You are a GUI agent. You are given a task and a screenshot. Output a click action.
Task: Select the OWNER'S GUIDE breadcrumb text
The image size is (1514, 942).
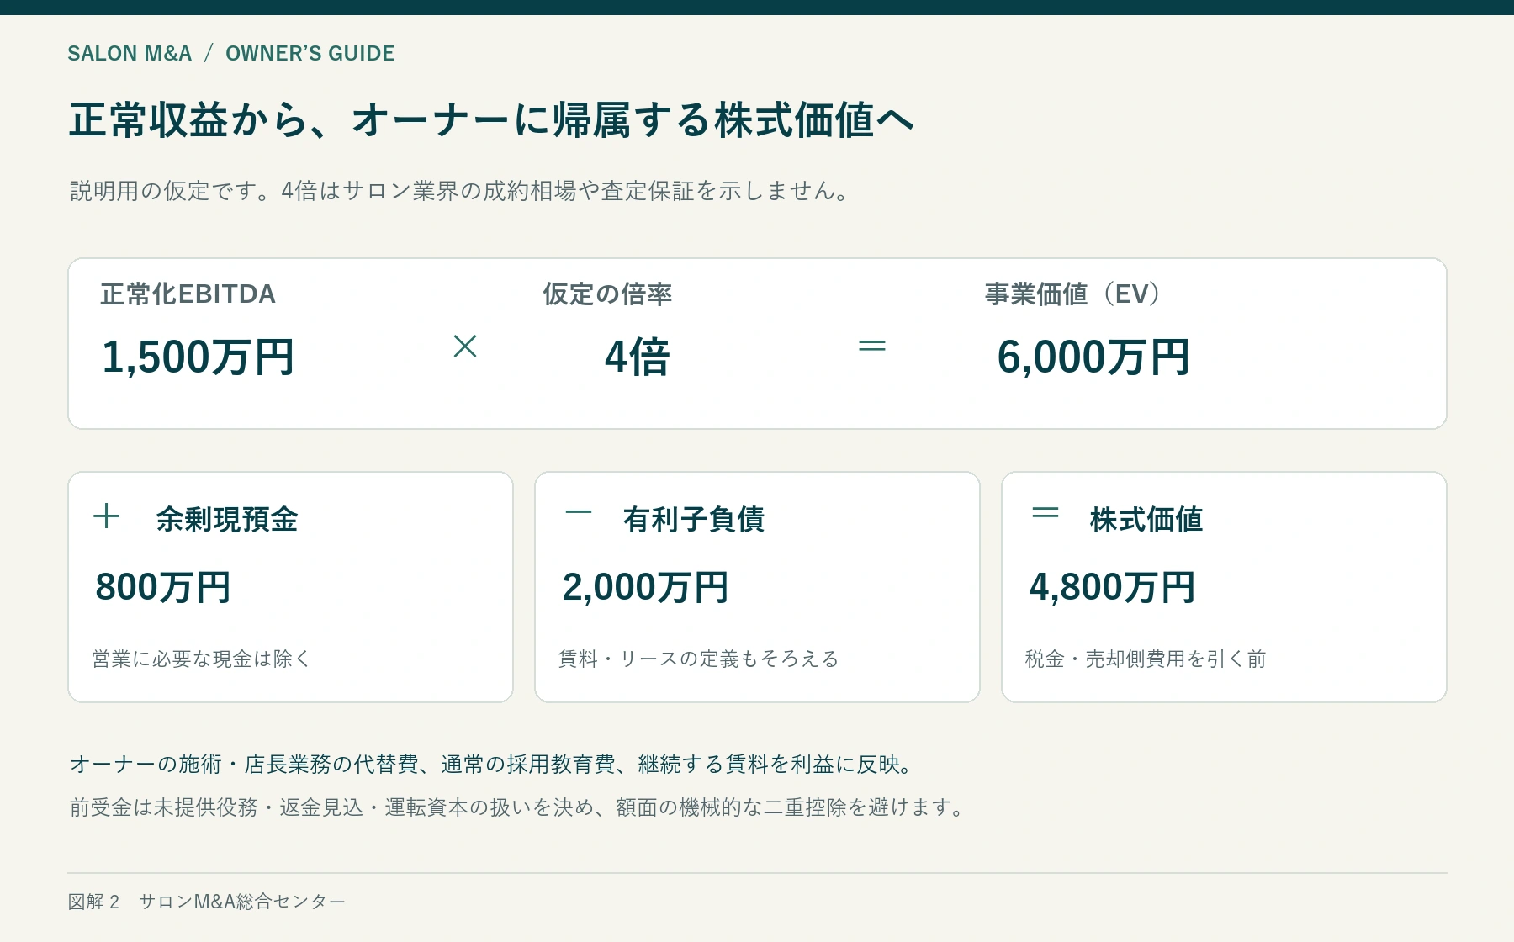[310, 53]
